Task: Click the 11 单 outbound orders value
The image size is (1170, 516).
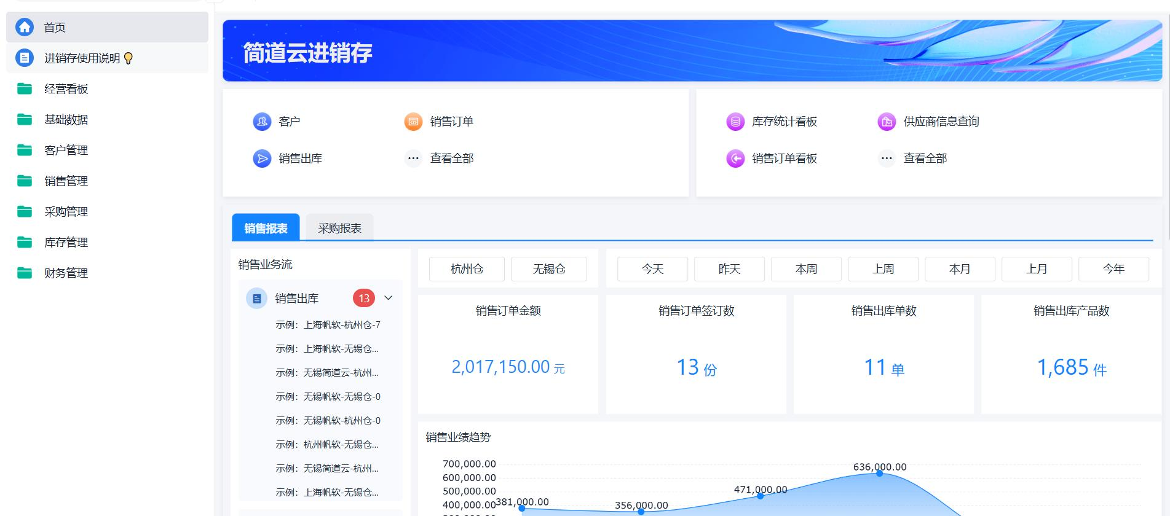Action: click(x=883, y=367)
